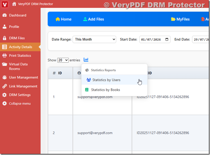Open the Dashboard page
Screen dimensions: 210x155
[x=18, y=15]
